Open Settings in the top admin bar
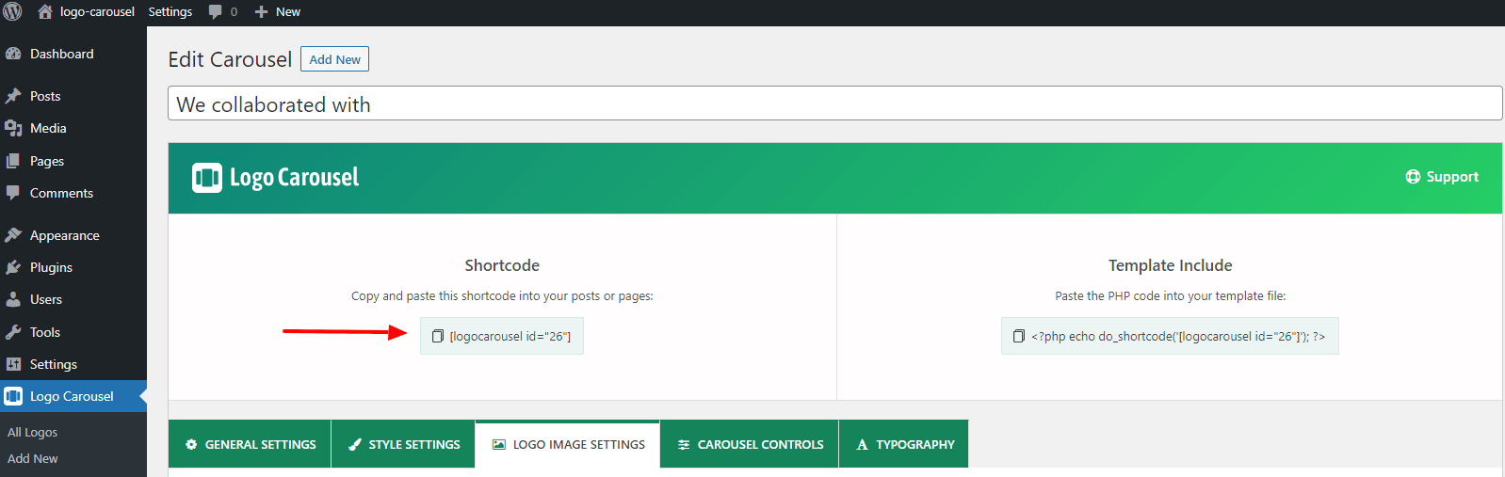 point(170,11)
